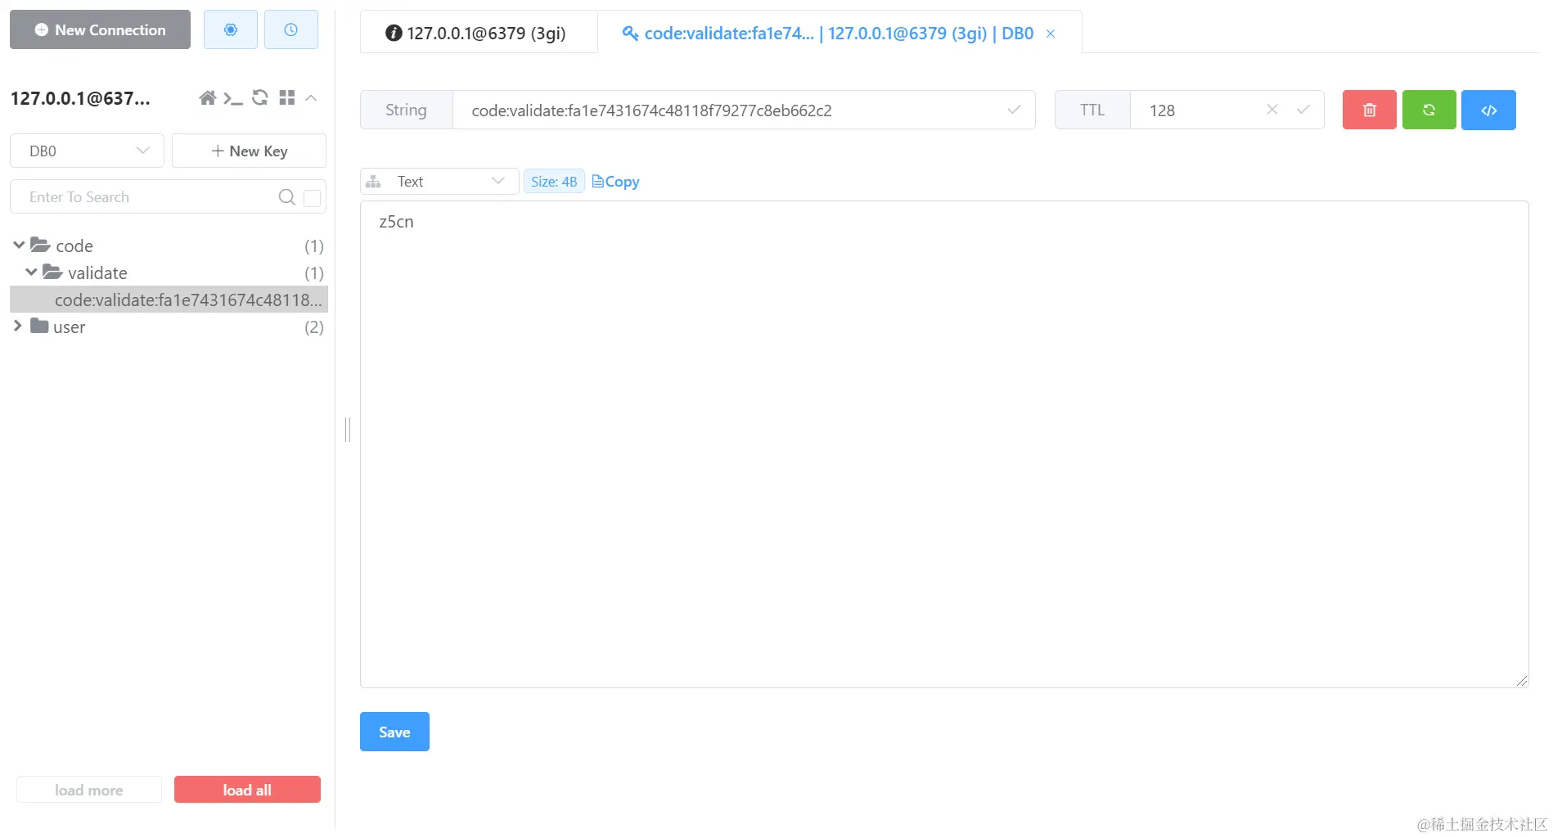1553x838 pixels.
Task: Click the textarea resize corner grip
Action: 1522,681
